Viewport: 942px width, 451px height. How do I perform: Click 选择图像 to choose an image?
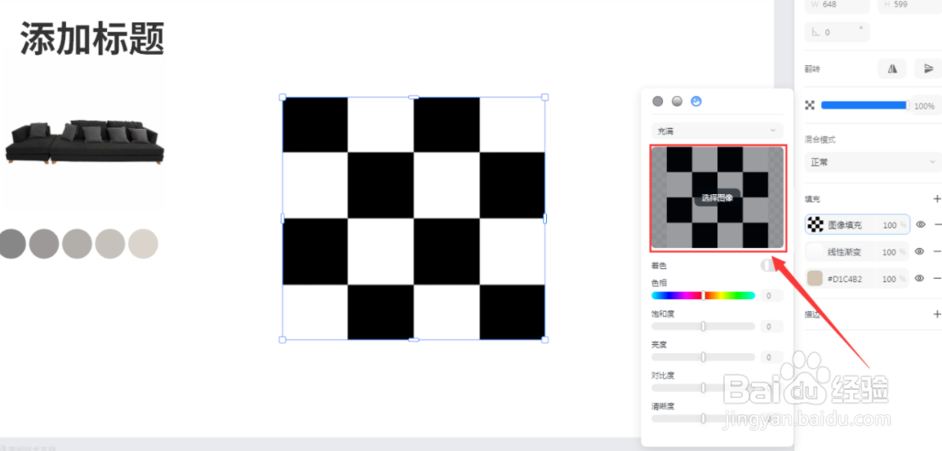click(718, 197)
